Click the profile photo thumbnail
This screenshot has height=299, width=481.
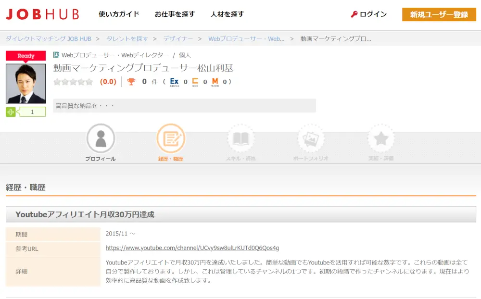25,82
